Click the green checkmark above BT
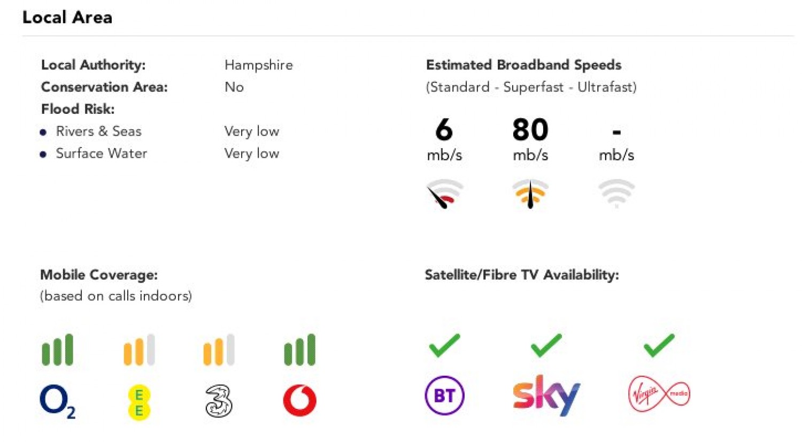 (x=444, y=345)
